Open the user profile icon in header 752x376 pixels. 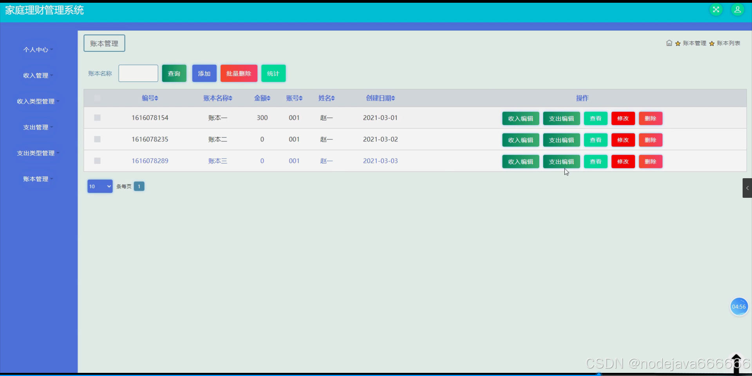pyautogui.click(x=738, y=10)
